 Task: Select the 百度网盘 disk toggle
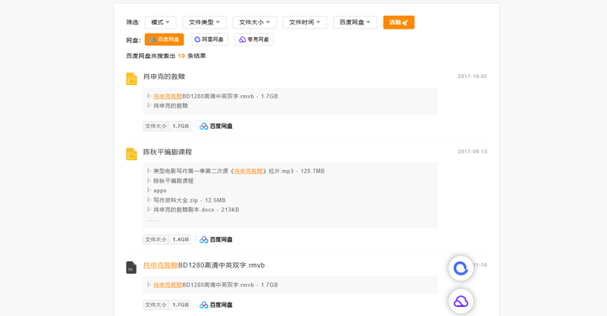tap(164, 40)
